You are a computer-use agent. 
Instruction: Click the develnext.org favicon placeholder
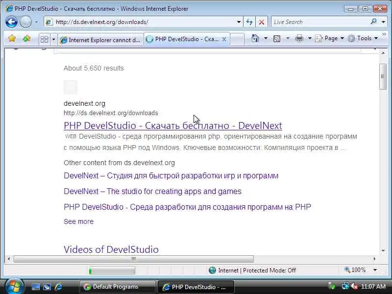(71, 87)
